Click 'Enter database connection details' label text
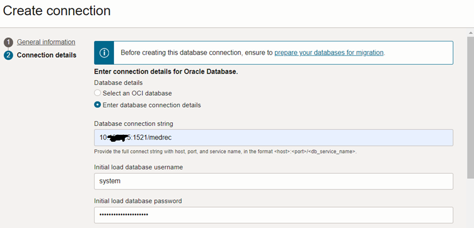474x228 pixels. tap(152, 105)
